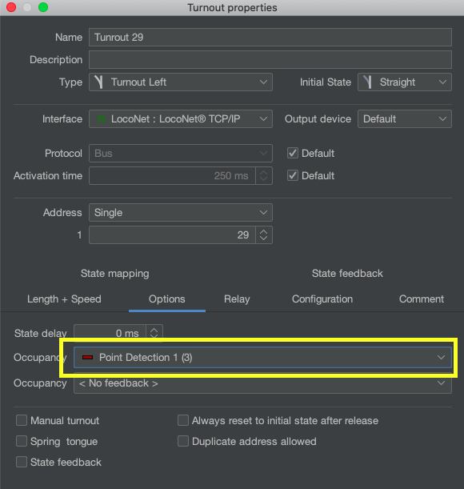This screenshot has height=489, width=464.
Task: Open the No feedback occupancy dropdown
Action: [262, 383]
